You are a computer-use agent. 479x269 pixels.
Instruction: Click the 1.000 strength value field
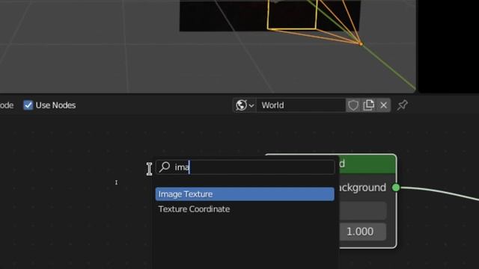coord(362,232)
